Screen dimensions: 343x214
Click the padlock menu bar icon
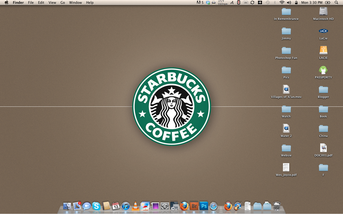click(296, 3)
